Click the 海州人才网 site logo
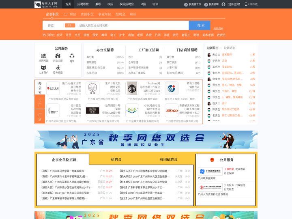Image resolution: width=292 pixels, height=219 pixels. 46,4
